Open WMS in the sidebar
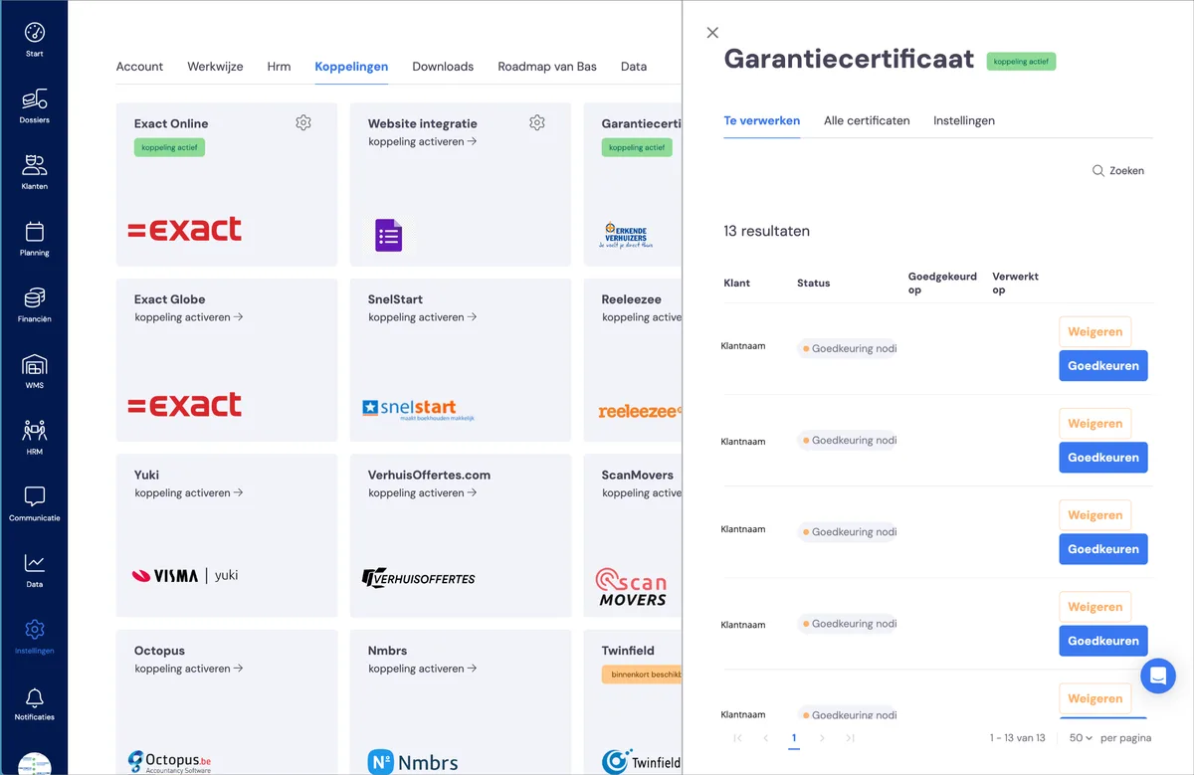Screen dimensions: 1194x775 pos(34,371)
